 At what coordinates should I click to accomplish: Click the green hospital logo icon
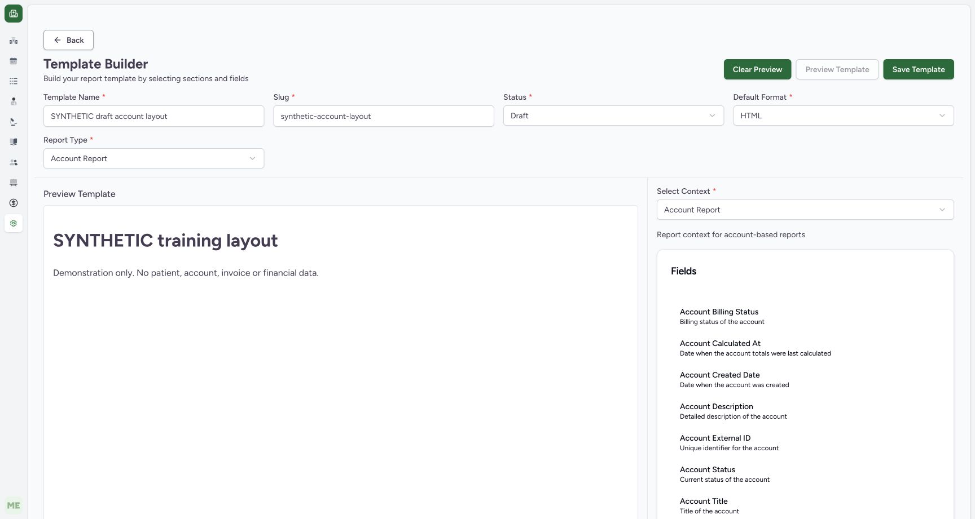point(14,14)
